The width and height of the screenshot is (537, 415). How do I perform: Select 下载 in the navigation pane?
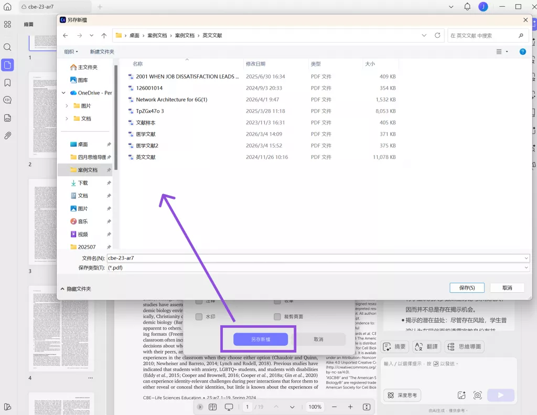coord(79,183)
